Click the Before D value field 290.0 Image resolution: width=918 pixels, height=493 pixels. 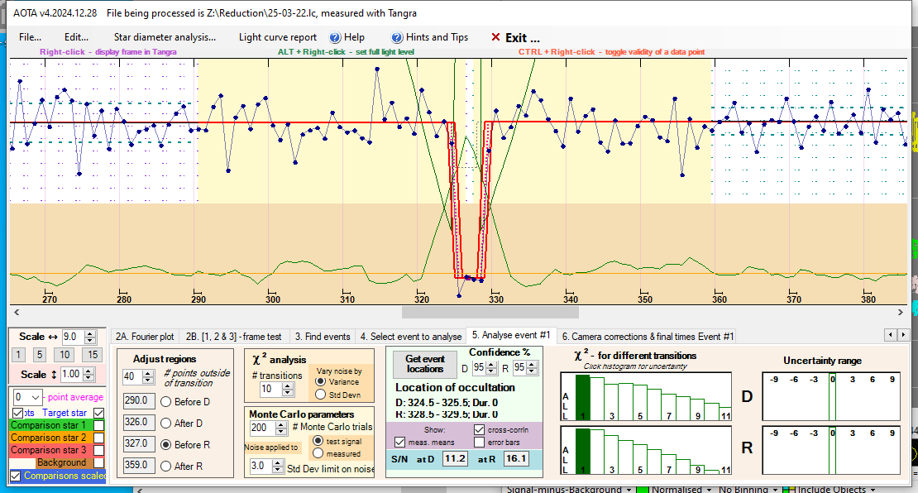(139, 401)
